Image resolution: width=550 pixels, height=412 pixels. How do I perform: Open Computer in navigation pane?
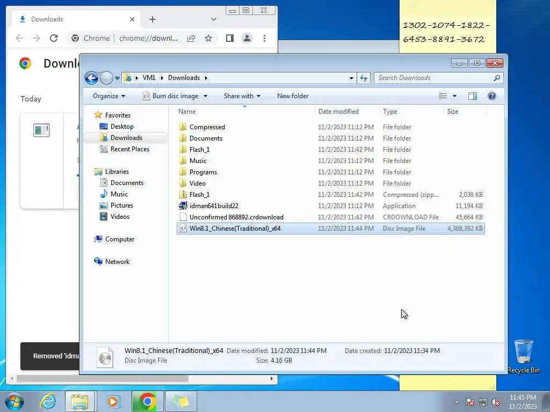pyautogui.click(x=114, y=239)
